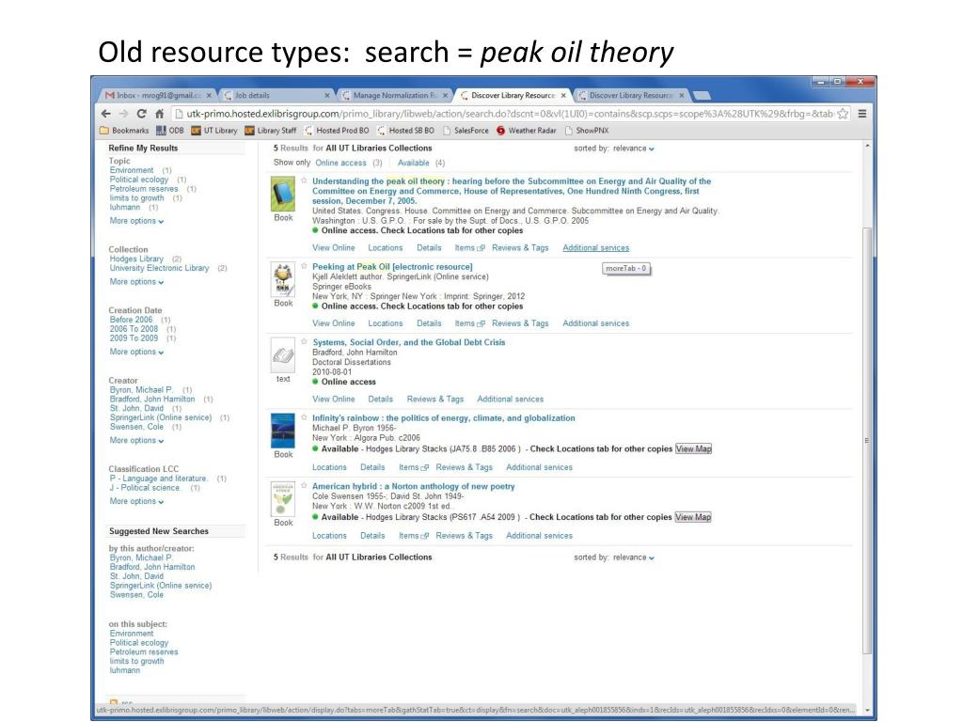
Task: Star the Peeking at Peak Oil result
Action: [304, 266]
